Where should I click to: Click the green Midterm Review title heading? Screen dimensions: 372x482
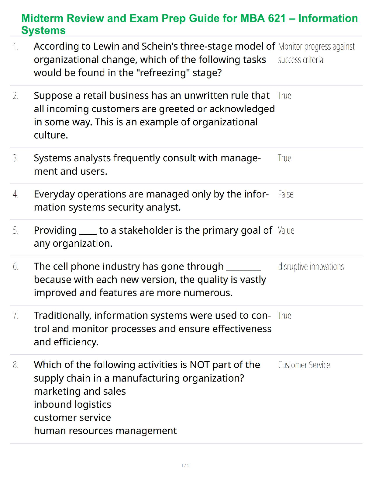189,24
